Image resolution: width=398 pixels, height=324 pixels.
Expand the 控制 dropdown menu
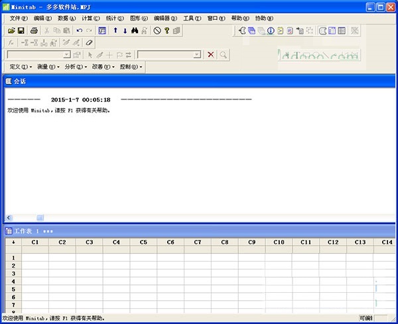(131, 67)
